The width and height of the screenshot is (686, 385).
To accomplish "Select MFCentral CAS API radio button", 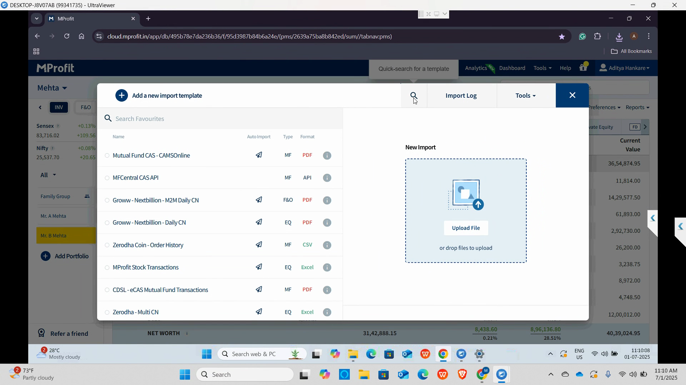I will click(107, 178).
